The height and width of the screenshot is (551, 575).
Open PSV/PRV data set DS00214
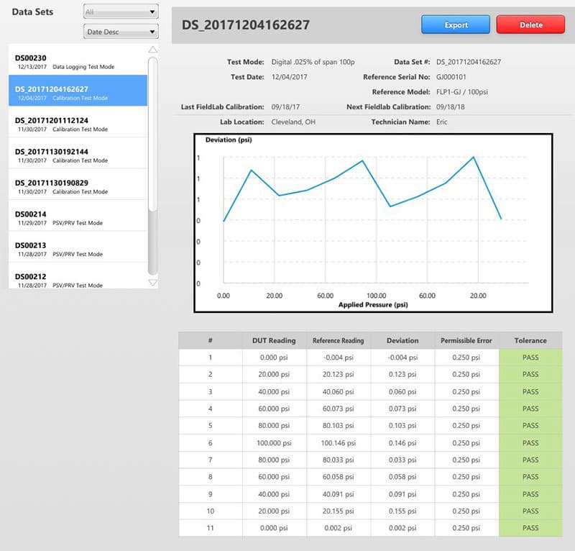coord(78,218)
